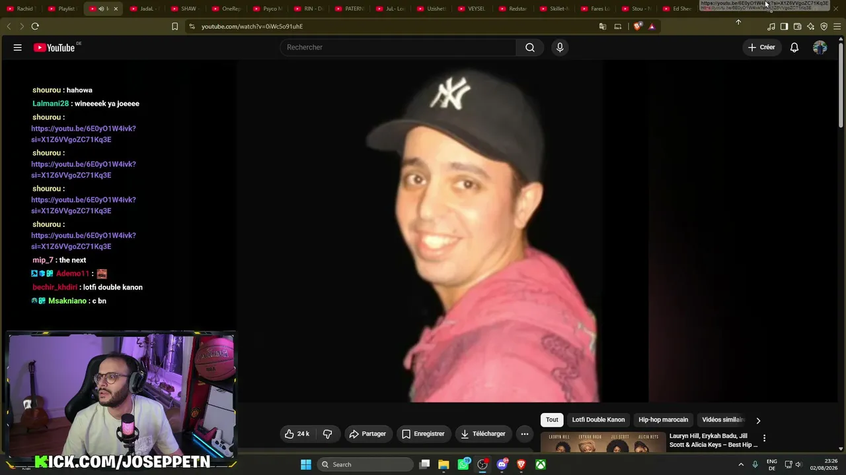Image resolution: width=846 pixels, height=475 pixels.
Task: Open Lauryn Hill, Erykah Badu video title
Action: click(x=713, y=440)
